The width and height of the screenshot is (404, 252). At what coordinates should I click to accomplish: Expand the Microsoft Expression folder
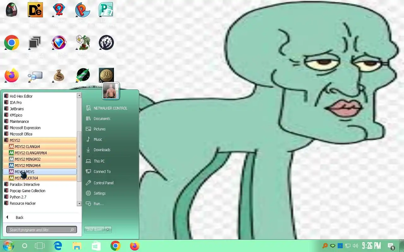point(40,128)
